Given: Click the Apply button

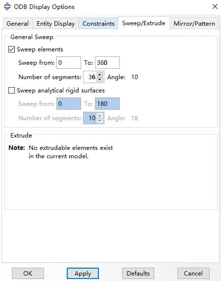Looking at the screenshot, I should [x=83, y=273].
